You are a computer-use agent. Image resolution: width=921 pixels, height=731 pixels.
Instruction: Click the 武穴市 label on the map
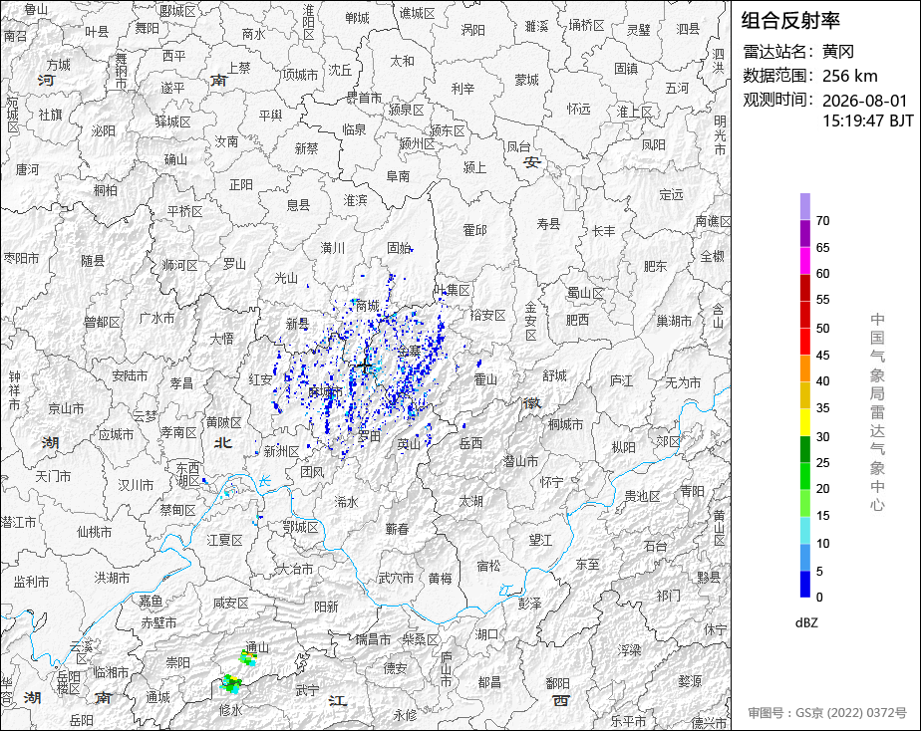pyautogui.click(x=396, y=578)
